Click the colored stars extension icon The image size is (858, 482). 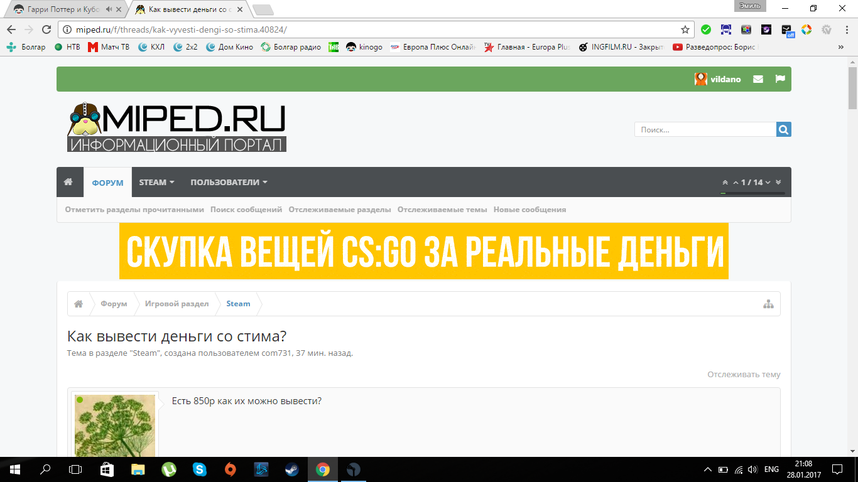pos(746,29)
